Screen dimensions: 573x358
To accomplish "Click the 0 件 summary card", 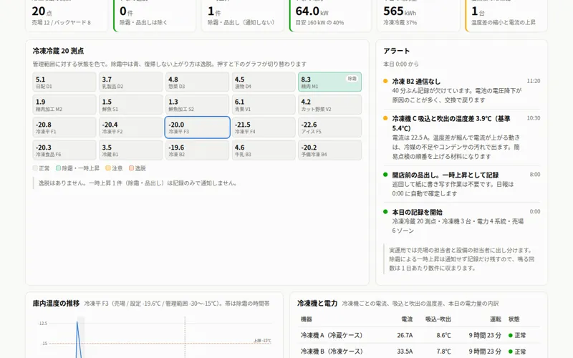I will click(155, 15).
